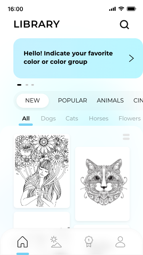Image resolution: width=143 pixels, height=255 pixels.
Task: Tap the battery status icon
Action: [x=131, y=9]
